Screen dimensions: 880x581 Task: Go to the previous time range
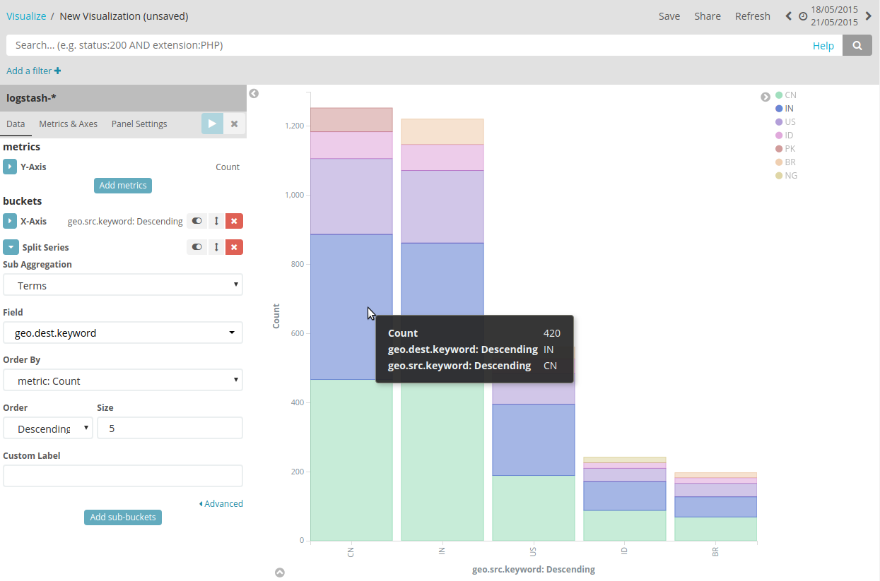pos(789,16)
